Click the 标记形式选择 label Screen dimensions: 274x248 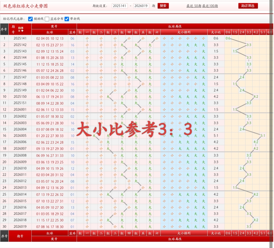pyautogui.click(x=14, y=19)
